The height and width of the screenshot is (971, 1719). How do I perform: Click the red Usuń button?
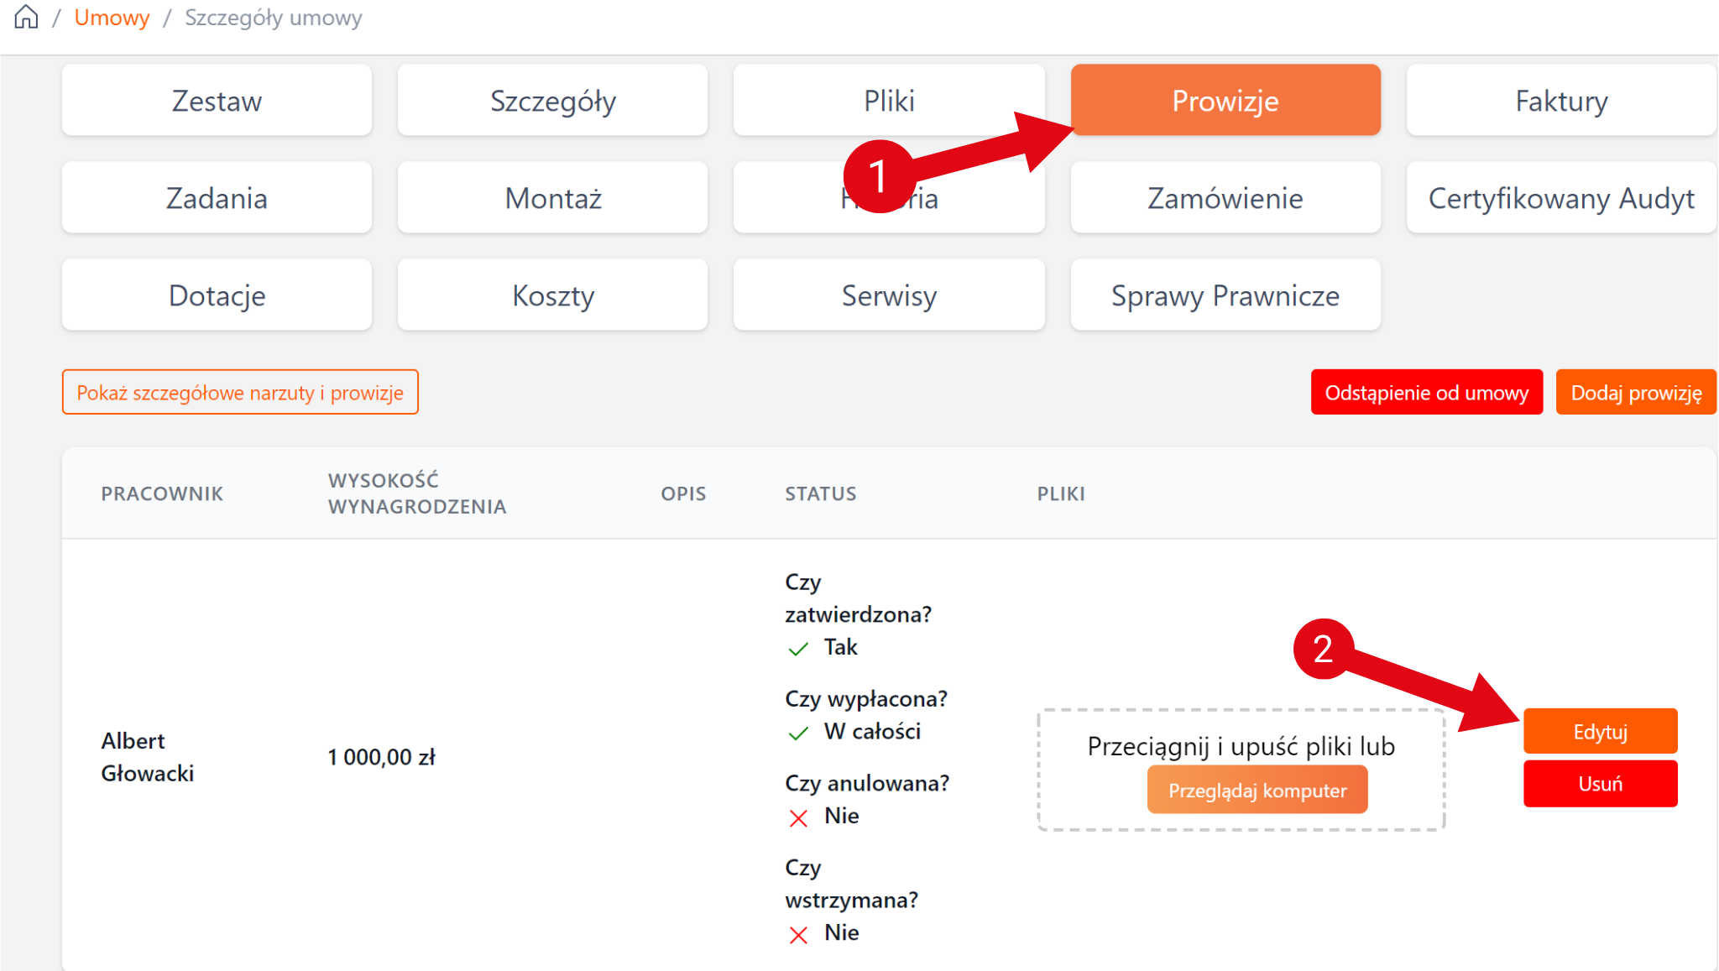[1600, 784]
